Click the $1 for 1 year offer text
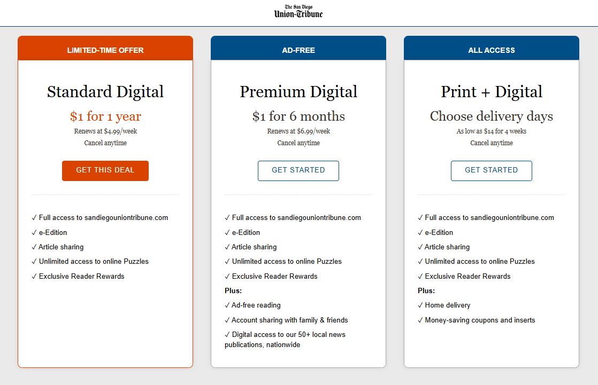 (105, 116)
